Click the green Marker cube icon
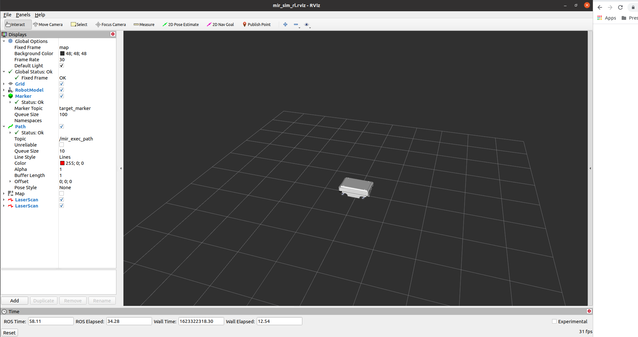Viewport: 638px width, 337px height. tap(11, 96)
